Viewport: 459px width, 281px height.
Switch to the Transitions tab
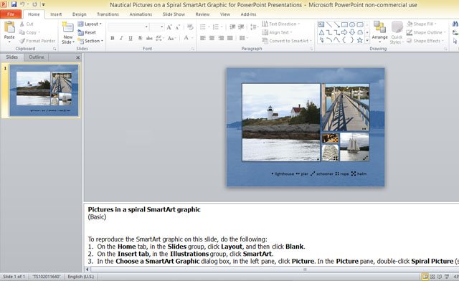tap(108, 14)
